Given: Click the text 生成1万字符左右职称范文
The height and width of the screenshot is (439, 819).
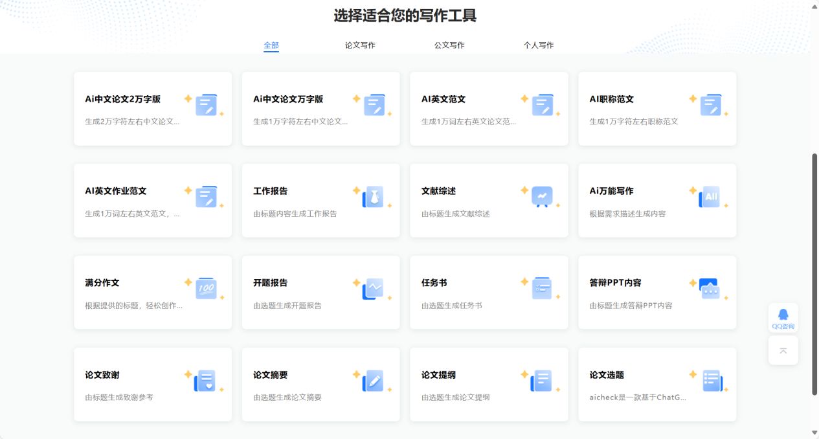Looking at the screenshot, I should pyautogui.click(x=634, y=121).
